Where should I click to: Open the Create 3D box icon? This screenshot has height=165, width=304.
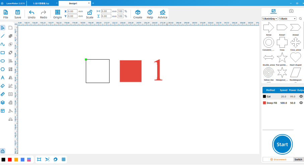click(137, 12)
